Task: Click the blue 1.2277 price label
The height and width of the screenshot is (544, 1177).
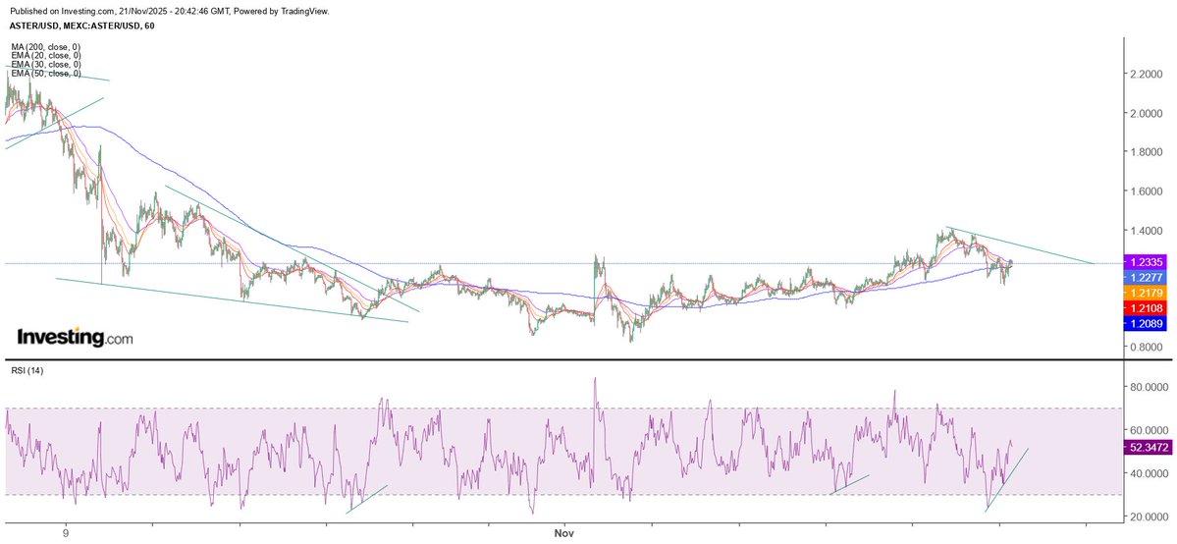Action: click(x=1146, y=277)
